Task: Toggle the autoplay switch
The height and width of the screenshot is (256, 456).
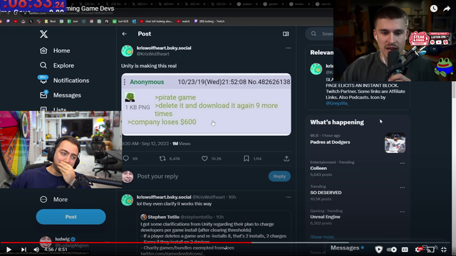Action: pos(392,250)
